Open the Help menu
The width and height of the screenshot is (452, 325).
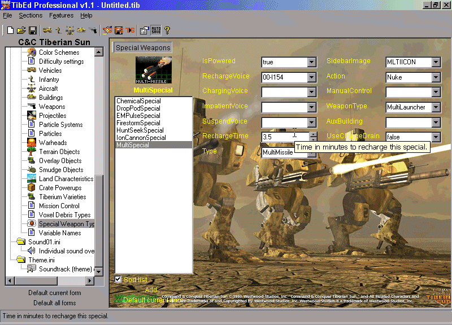[x=86, y=16]
